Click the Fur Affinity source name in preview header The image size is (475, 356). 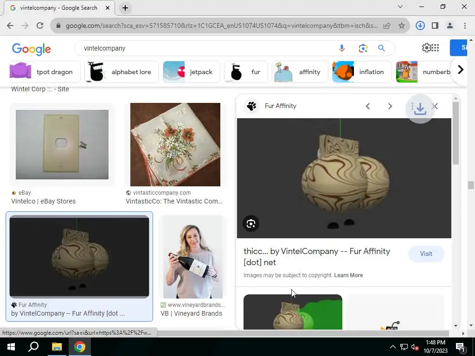pos(281,106)
